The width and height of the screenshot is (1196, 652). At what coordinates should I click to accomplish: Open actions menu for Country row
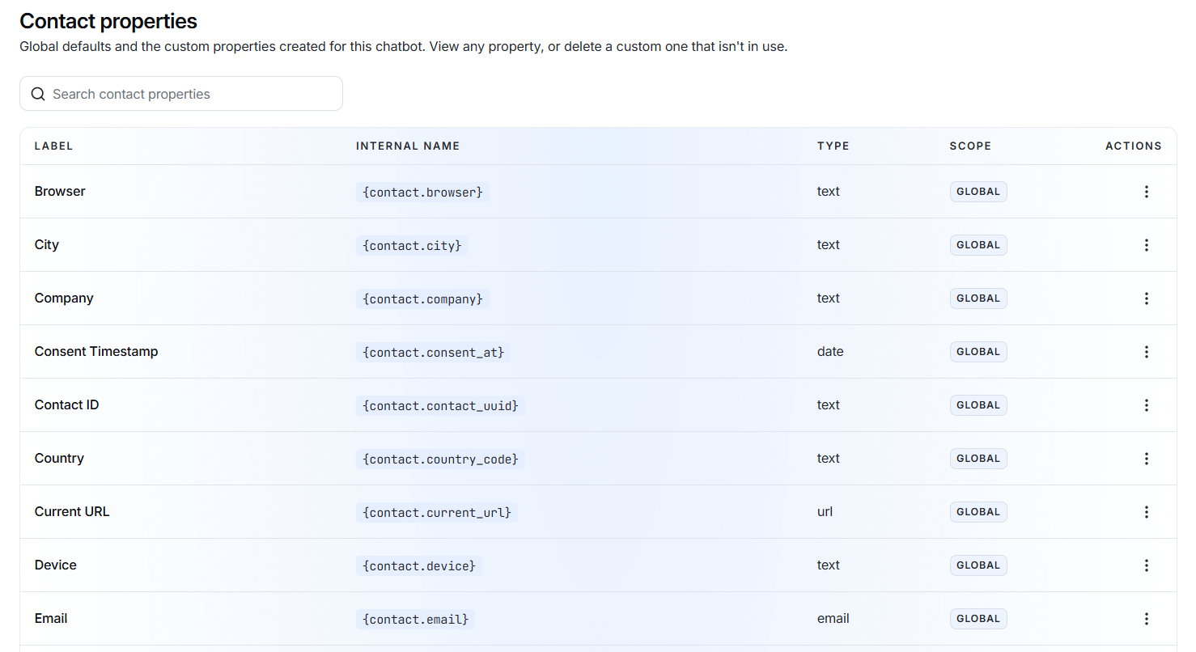coord(1146,459)
